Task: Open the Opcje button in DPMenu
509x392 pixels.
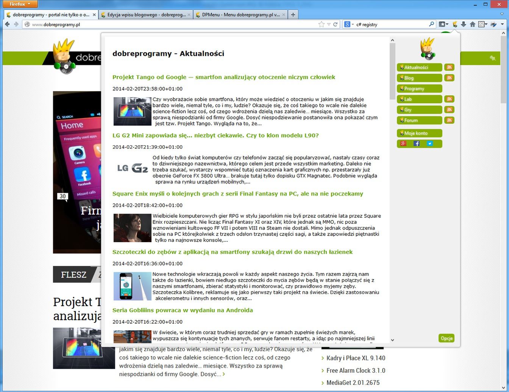Action: tap(447, 338)
